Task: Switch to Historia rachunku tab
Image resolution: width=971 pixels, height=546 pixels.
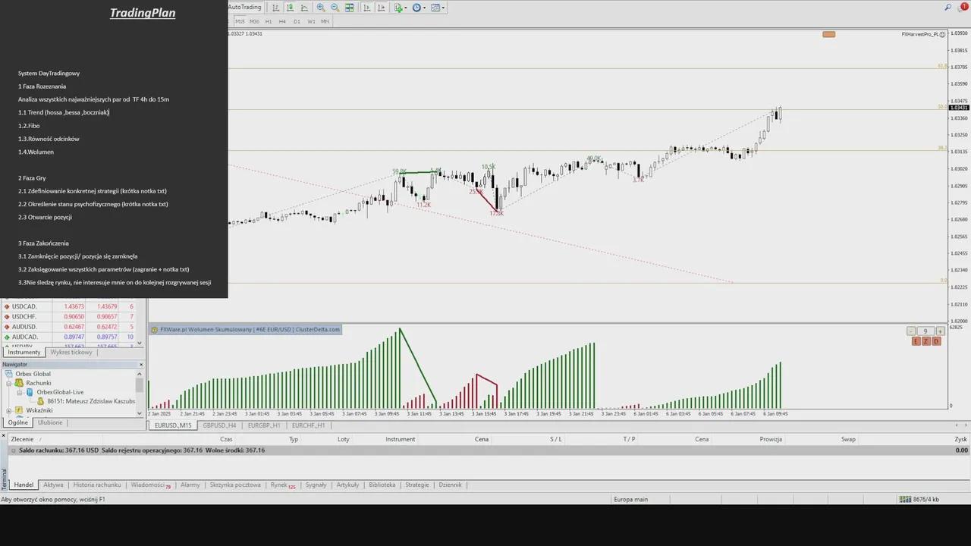Action: [x=96, y=485]
